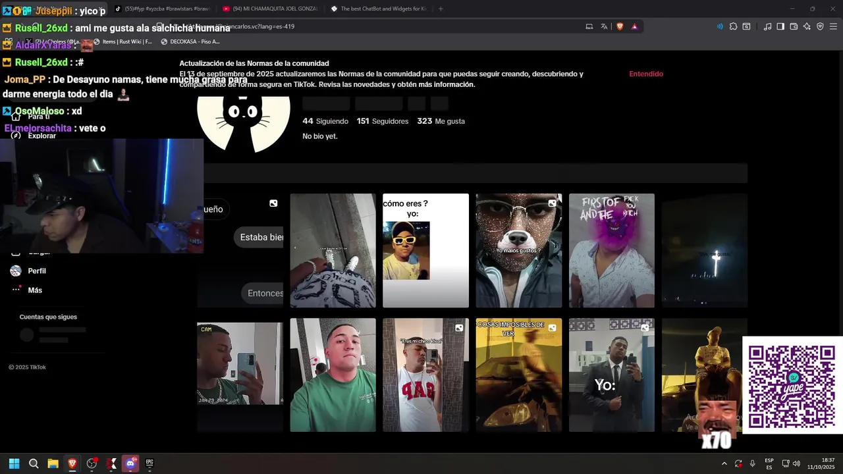Open the browser hamburger menu
843x474 pixels.
(x=832, y=26)
